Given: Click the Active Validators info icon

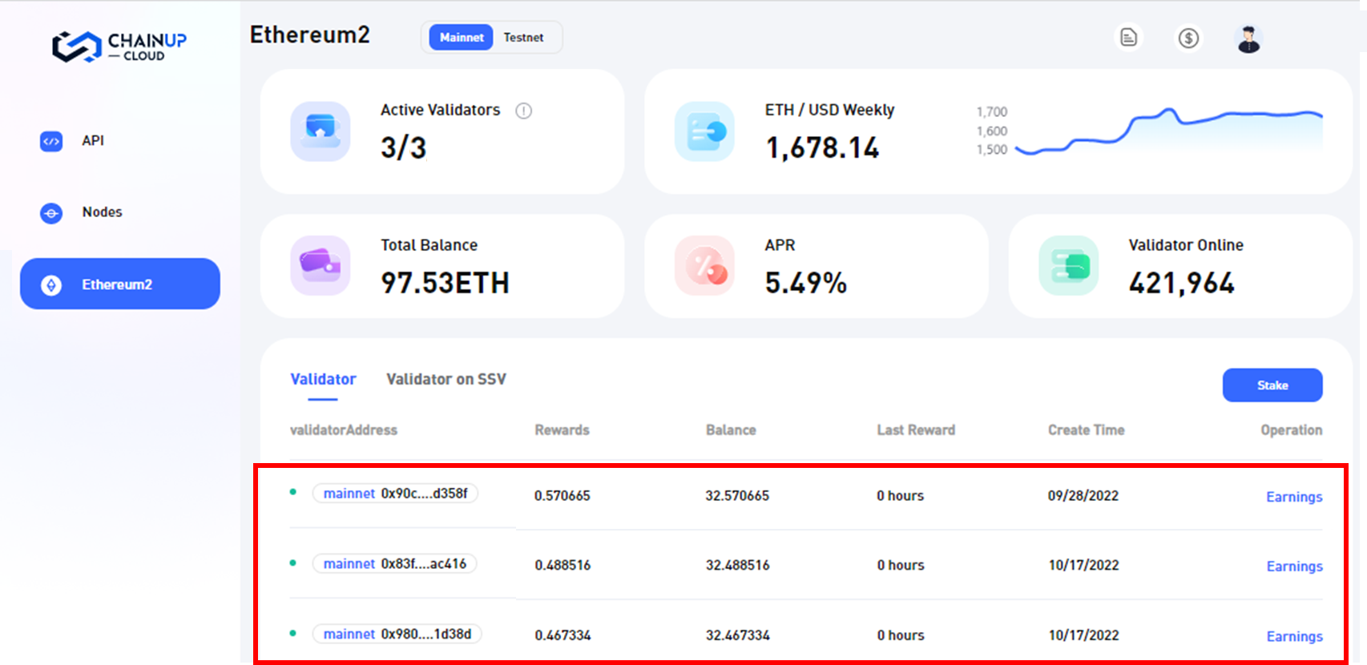Looking at the screenshot, I should [x=523, y=111].
